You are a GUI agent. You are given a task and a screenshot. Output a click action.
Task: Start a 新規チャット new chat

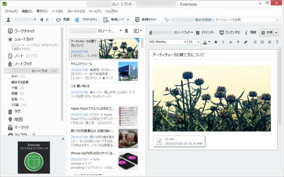(146, 20)
